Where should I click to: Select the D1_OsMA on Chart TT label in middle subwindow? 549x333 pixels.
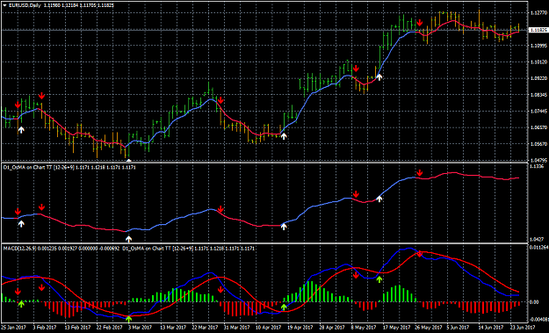click(69, 167)
